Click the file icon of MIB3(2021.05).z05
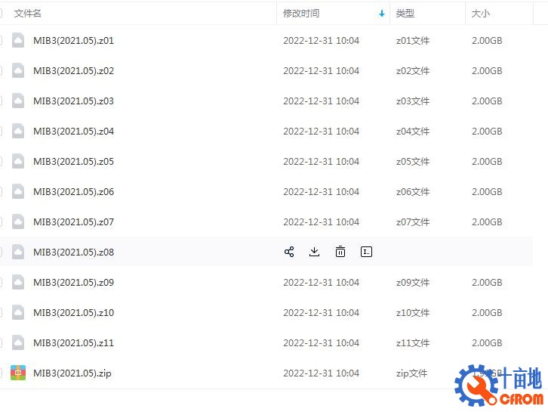The image size is (548, 412). pos(18,162)
